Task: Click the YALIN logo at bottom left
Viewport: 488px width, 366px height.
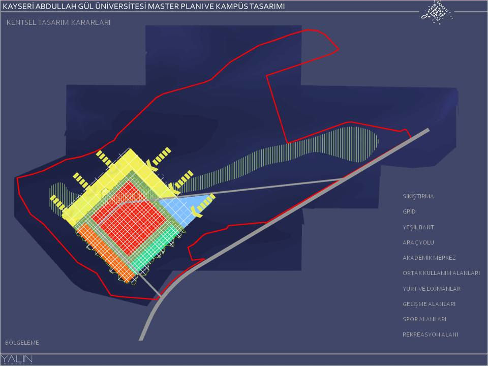Action: click(x=17, y=359)
